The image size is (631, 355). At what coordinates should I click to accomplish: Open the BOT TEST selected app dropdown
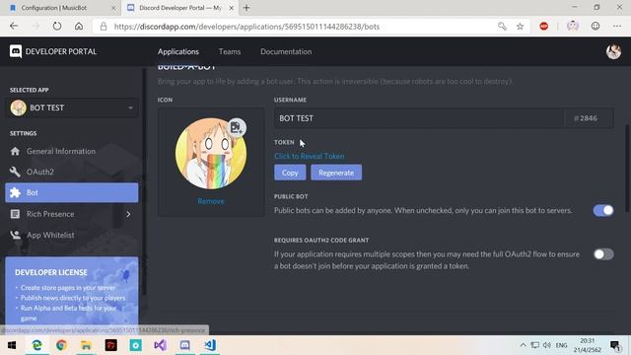tap(73, 107)
